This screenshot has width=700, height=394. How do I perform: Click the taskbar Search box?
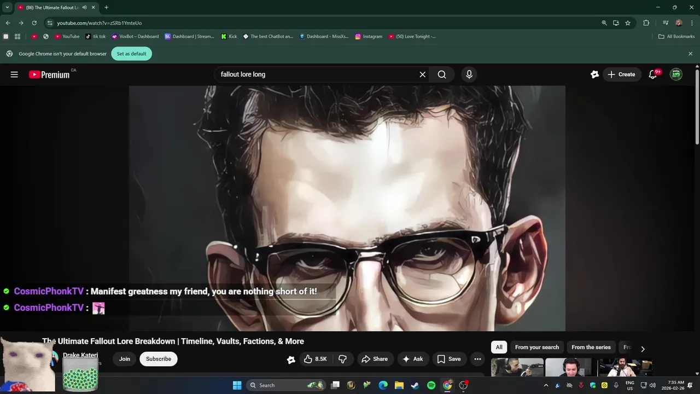click(x=286, y=385)
